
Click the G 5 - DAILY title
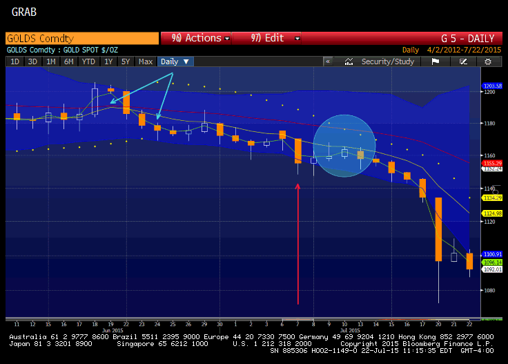[467, 39]
